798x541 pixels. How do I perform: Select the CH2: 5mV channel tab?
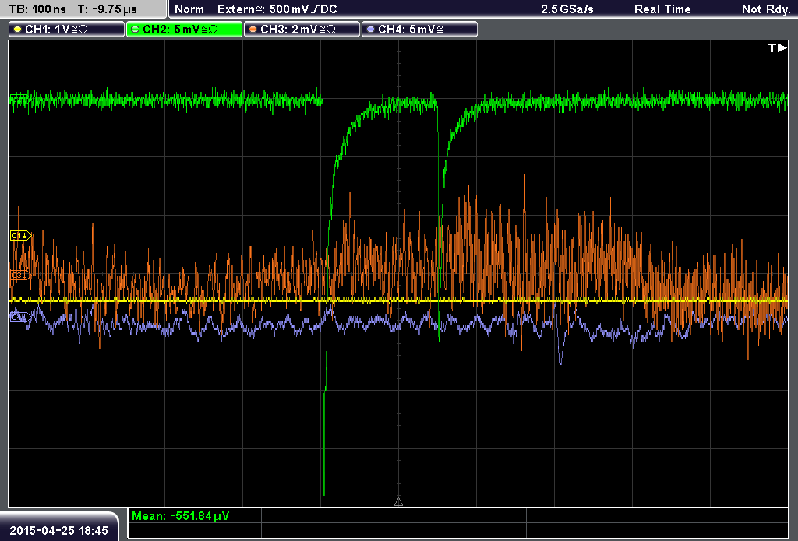(184, 30)
